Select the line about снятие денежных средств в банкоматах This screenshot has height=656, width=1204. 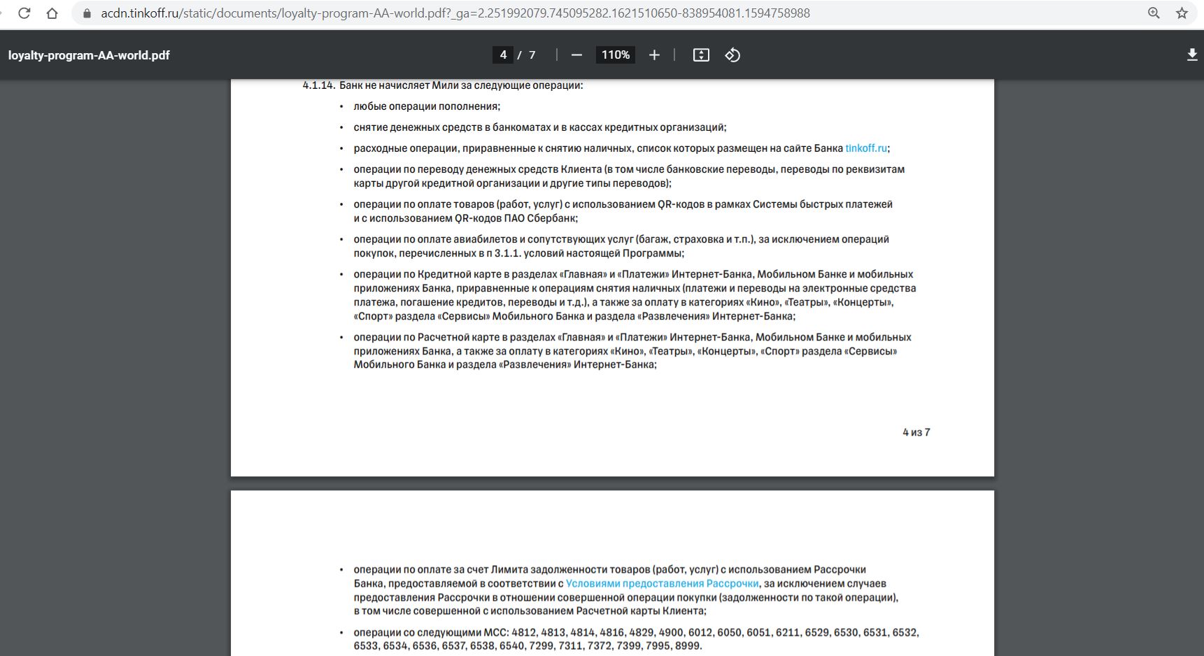[x=540, y=127]
